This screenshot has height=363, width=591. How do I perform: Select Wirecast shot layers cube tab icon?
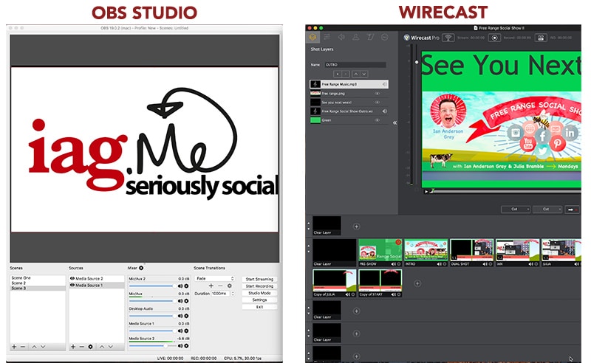click(312, 37)
